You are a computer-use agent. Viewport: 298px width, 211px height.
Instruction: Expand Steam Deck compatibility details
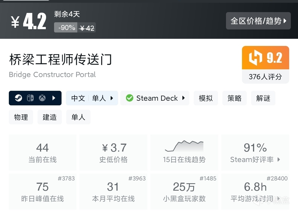tap(183, 98)
